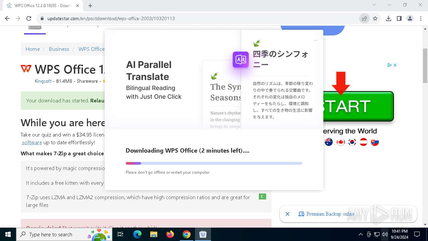
Task: Launch Microsoft Edge from taskbar
Action: (137, 234)
